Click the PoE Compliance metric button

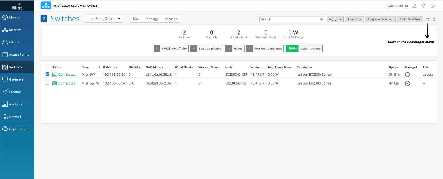[207, 49]
